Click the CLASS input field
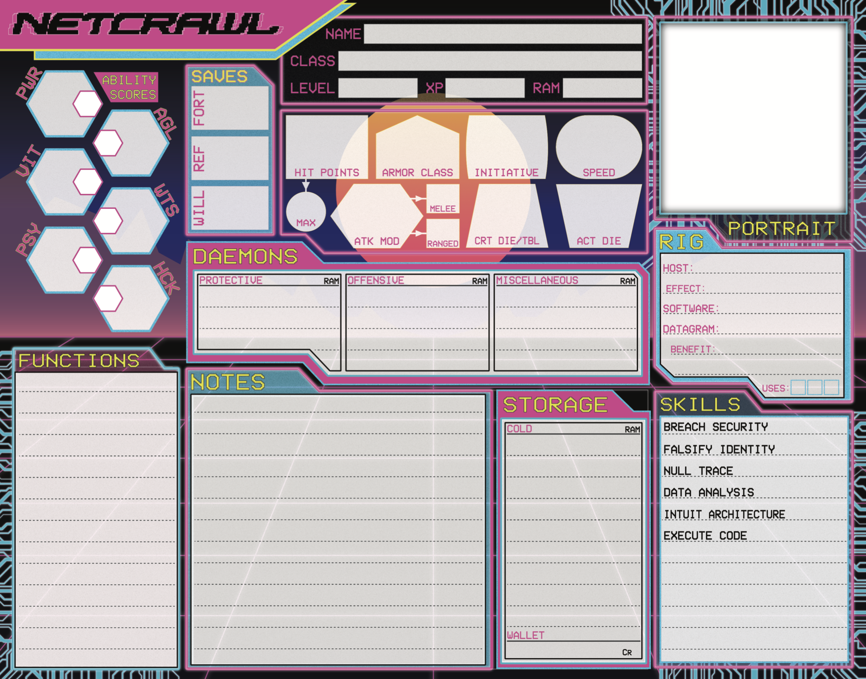 (x=489, y=61)
